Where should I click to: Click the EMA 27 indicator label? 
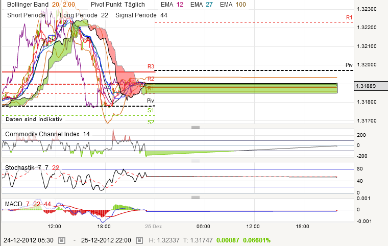point(202,5)
